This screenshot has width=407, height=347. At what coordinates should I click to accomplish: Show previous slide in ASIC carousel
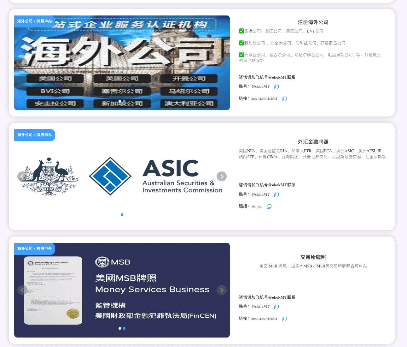click(22, 176)
